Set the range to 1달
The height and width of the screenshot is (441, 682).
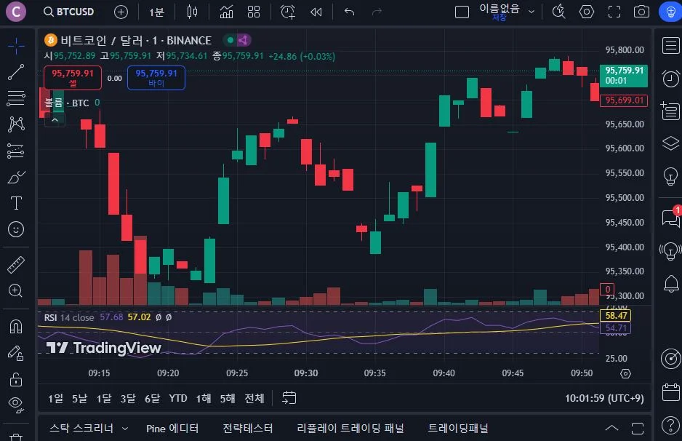point(103,398)
